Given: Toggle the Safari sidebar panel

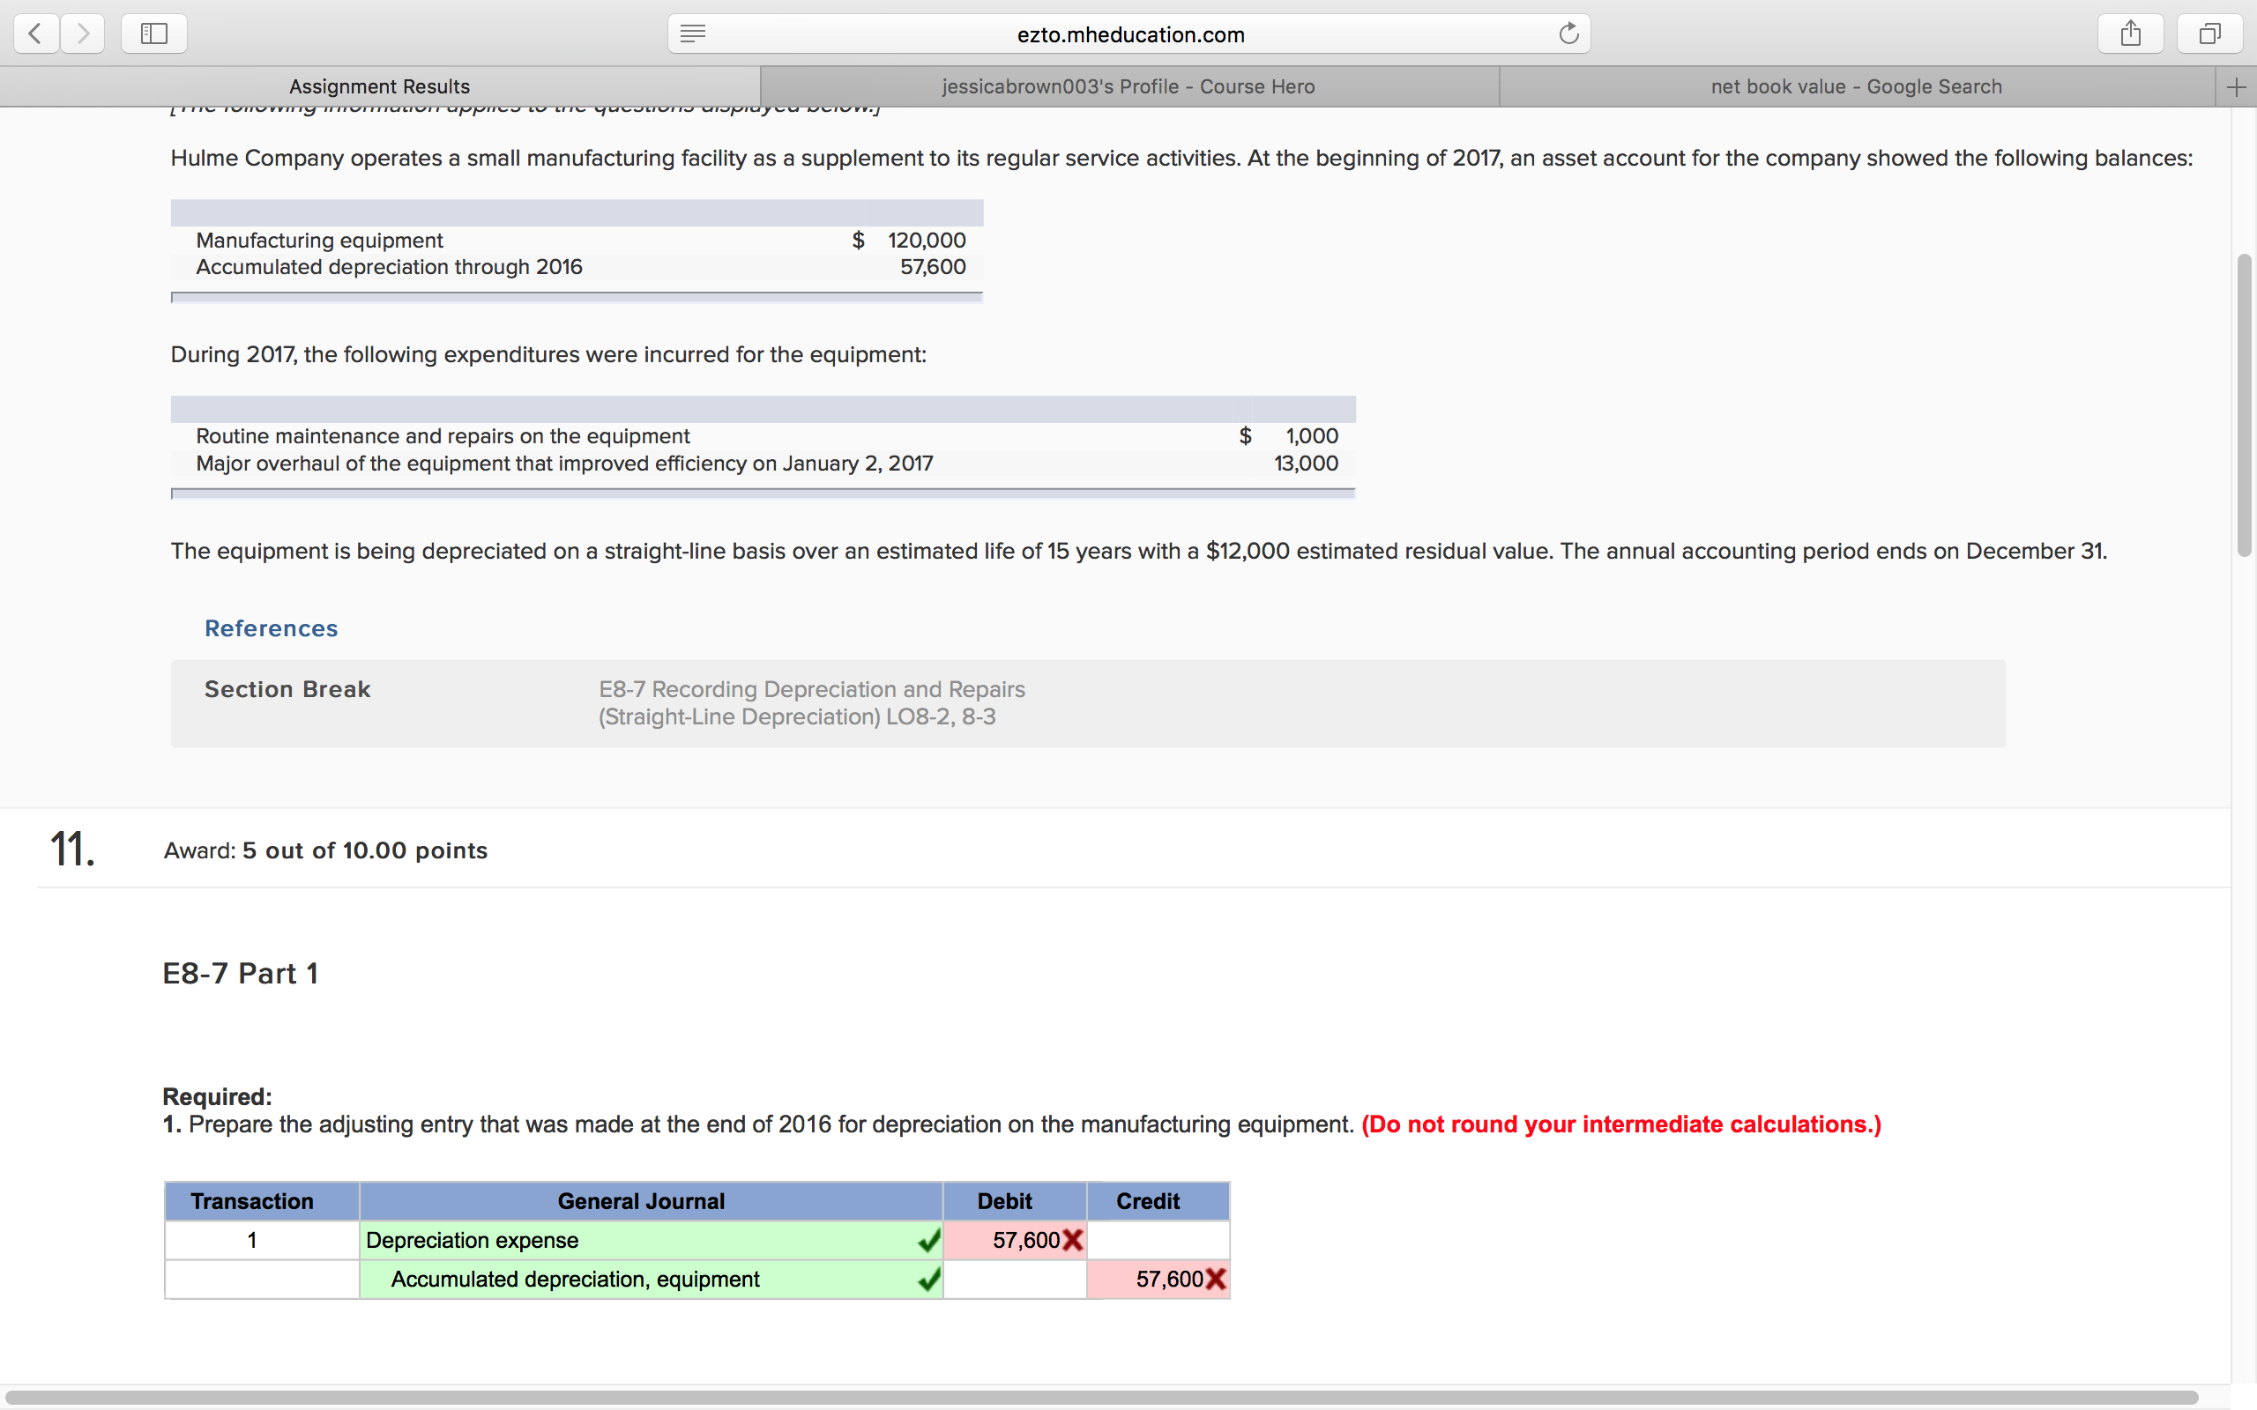Looking at the screenshot, I should [x=154, y=34].
